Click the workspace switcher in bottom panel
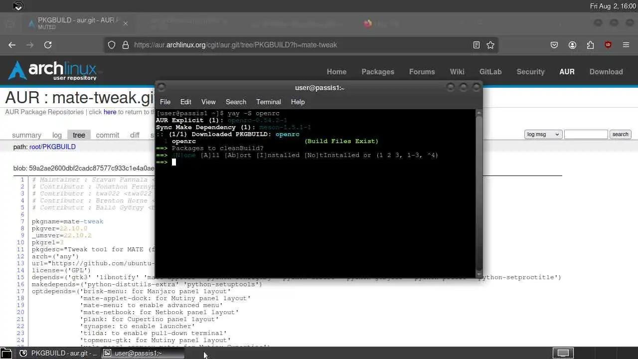Screen dimensions: 638x359 coord(563,353)
